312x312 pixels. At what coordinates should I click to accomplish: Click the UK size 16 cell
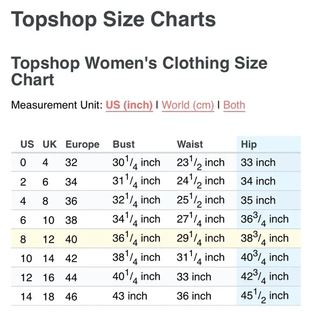tap(48, 278)
